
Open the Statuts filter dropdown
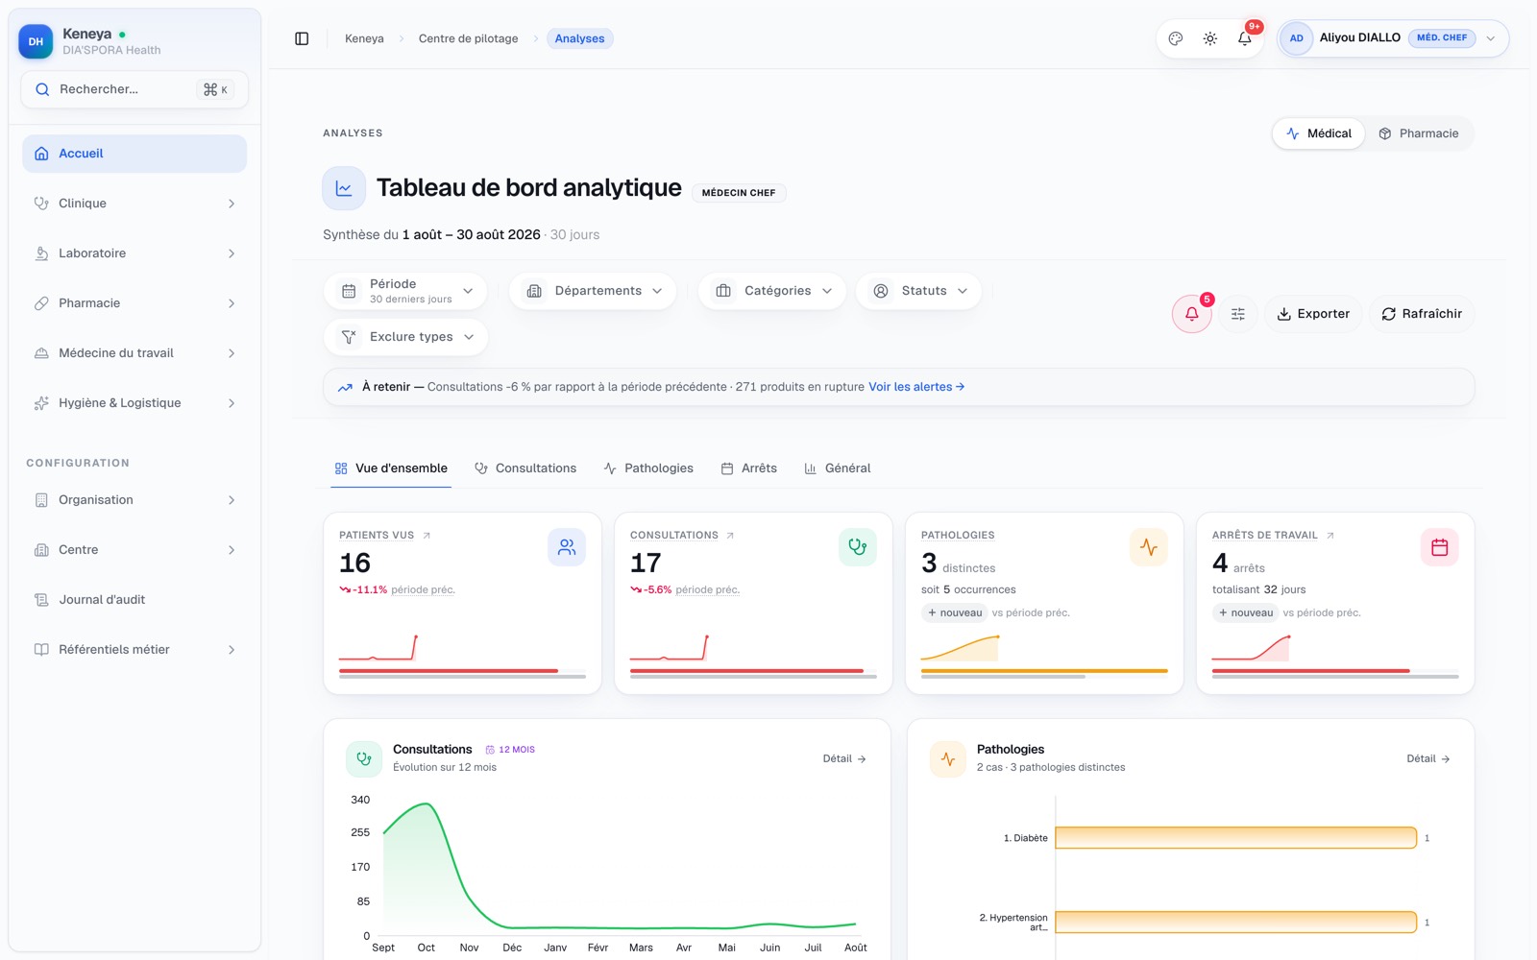click(x=918, y=291)
